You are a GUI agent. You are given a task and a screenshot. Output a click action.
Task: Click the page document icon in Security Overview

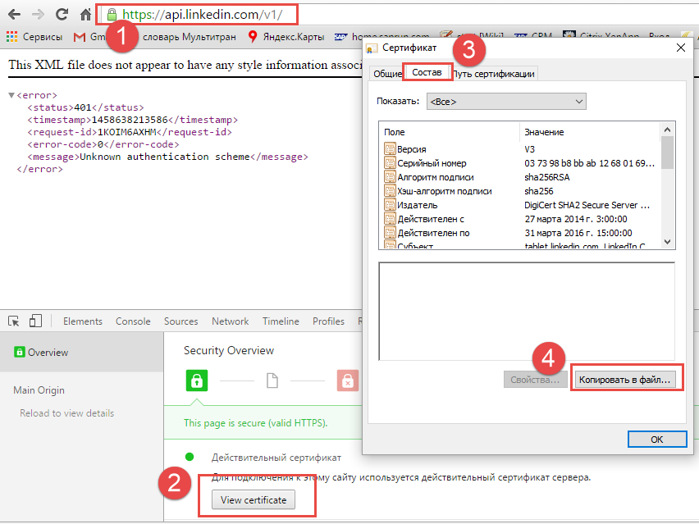pos(272,381)
